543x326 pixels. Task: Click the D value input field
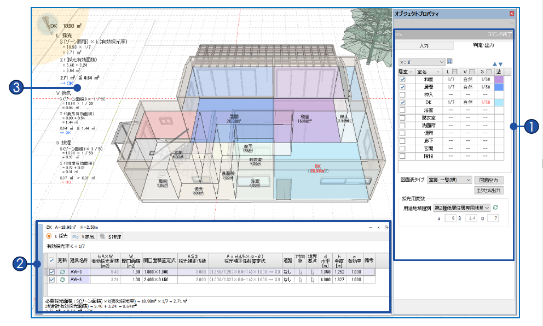pyautogui.click(x=493, y=218)
